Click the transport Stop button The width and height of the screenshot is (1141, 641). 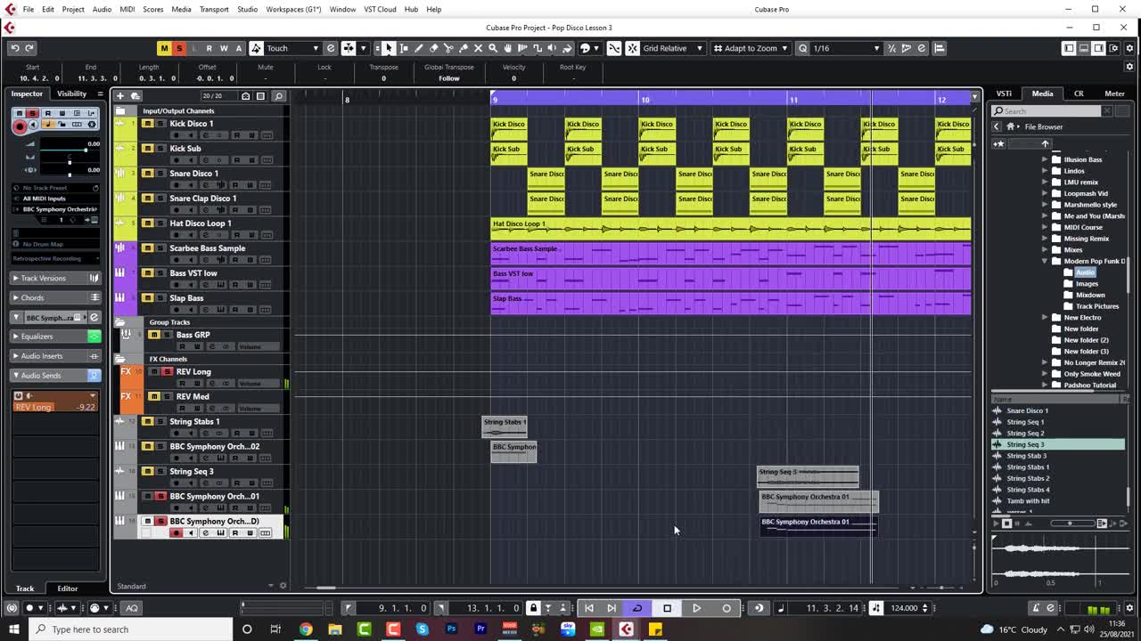667,608
